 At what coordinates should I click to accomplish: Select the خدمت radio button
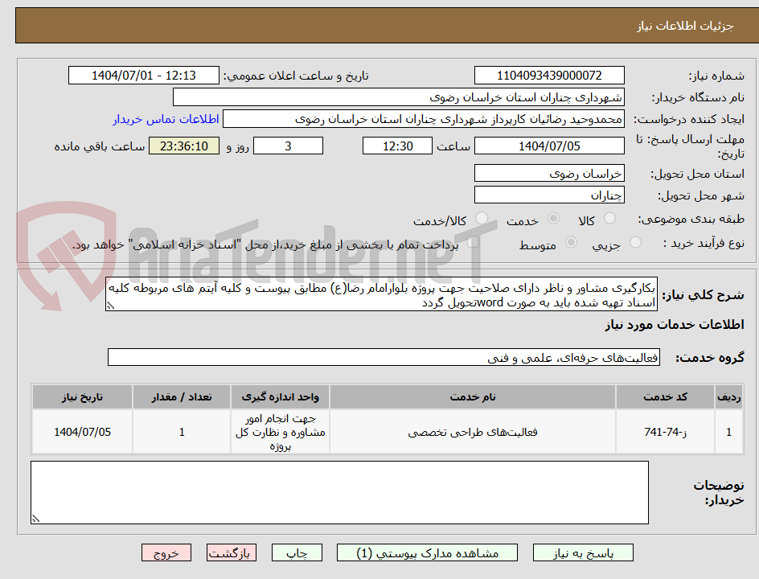[554, 218]
